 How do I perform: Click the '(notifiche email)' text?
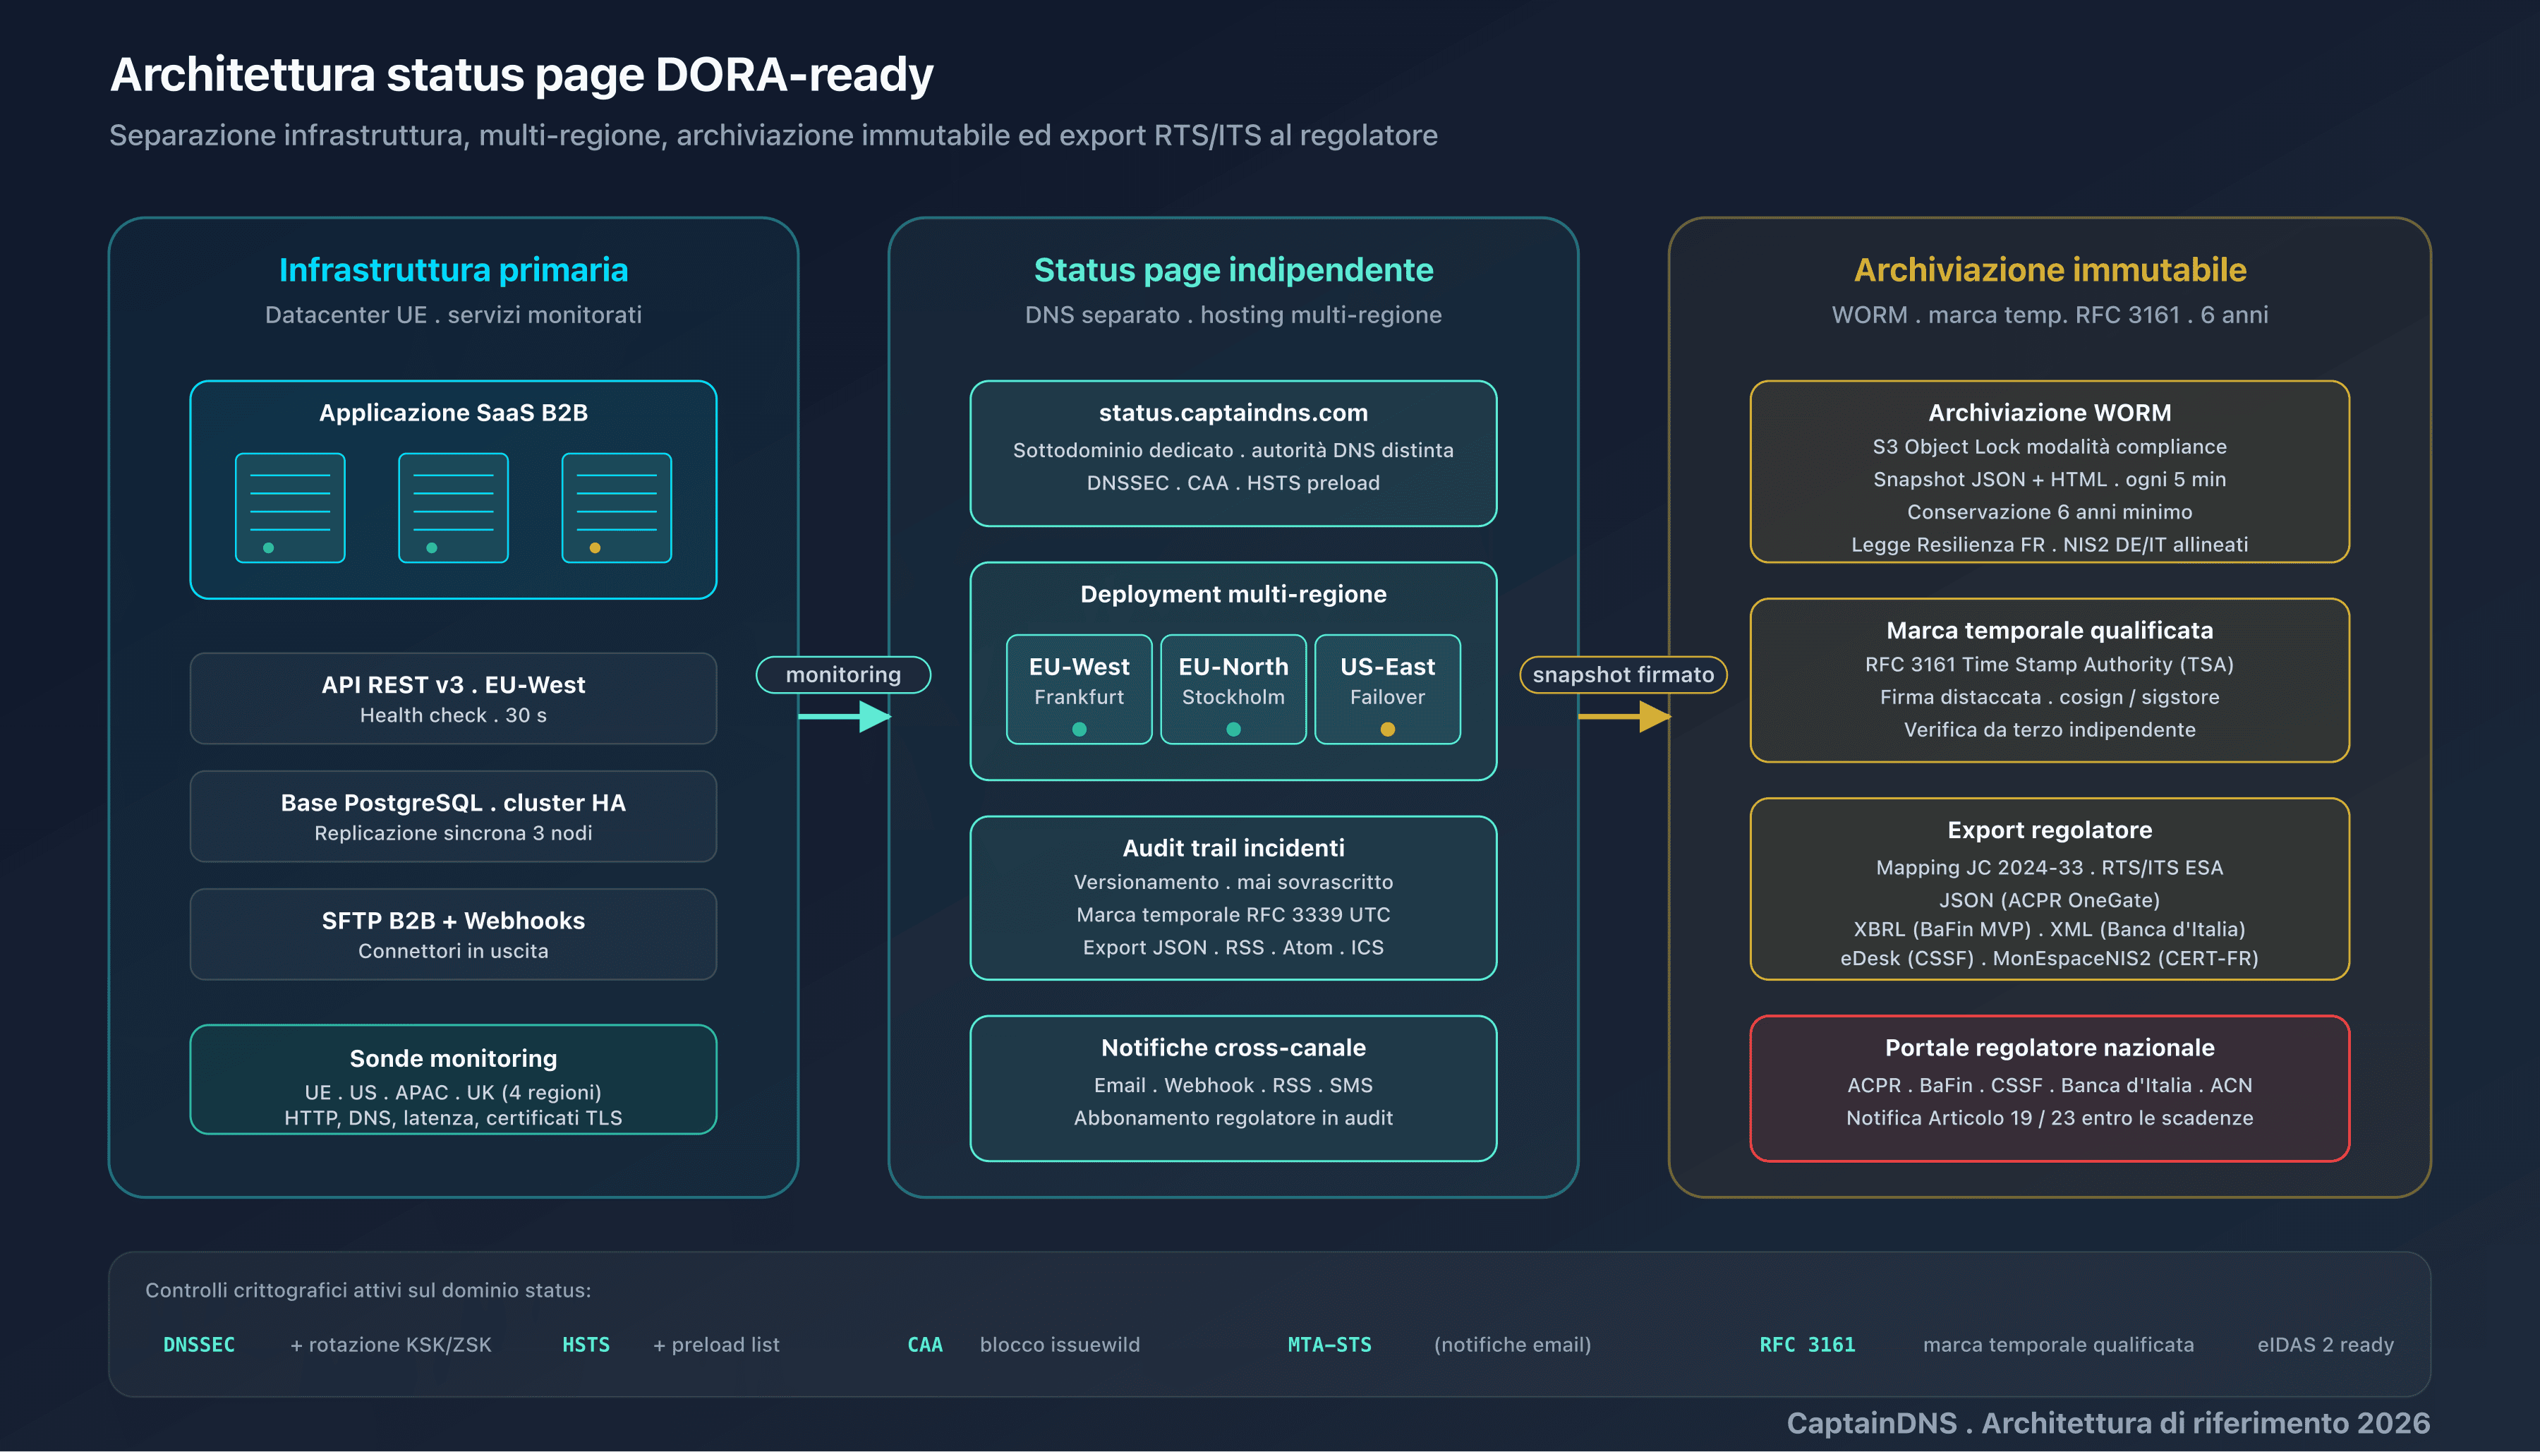[x=1513, y=1344]
